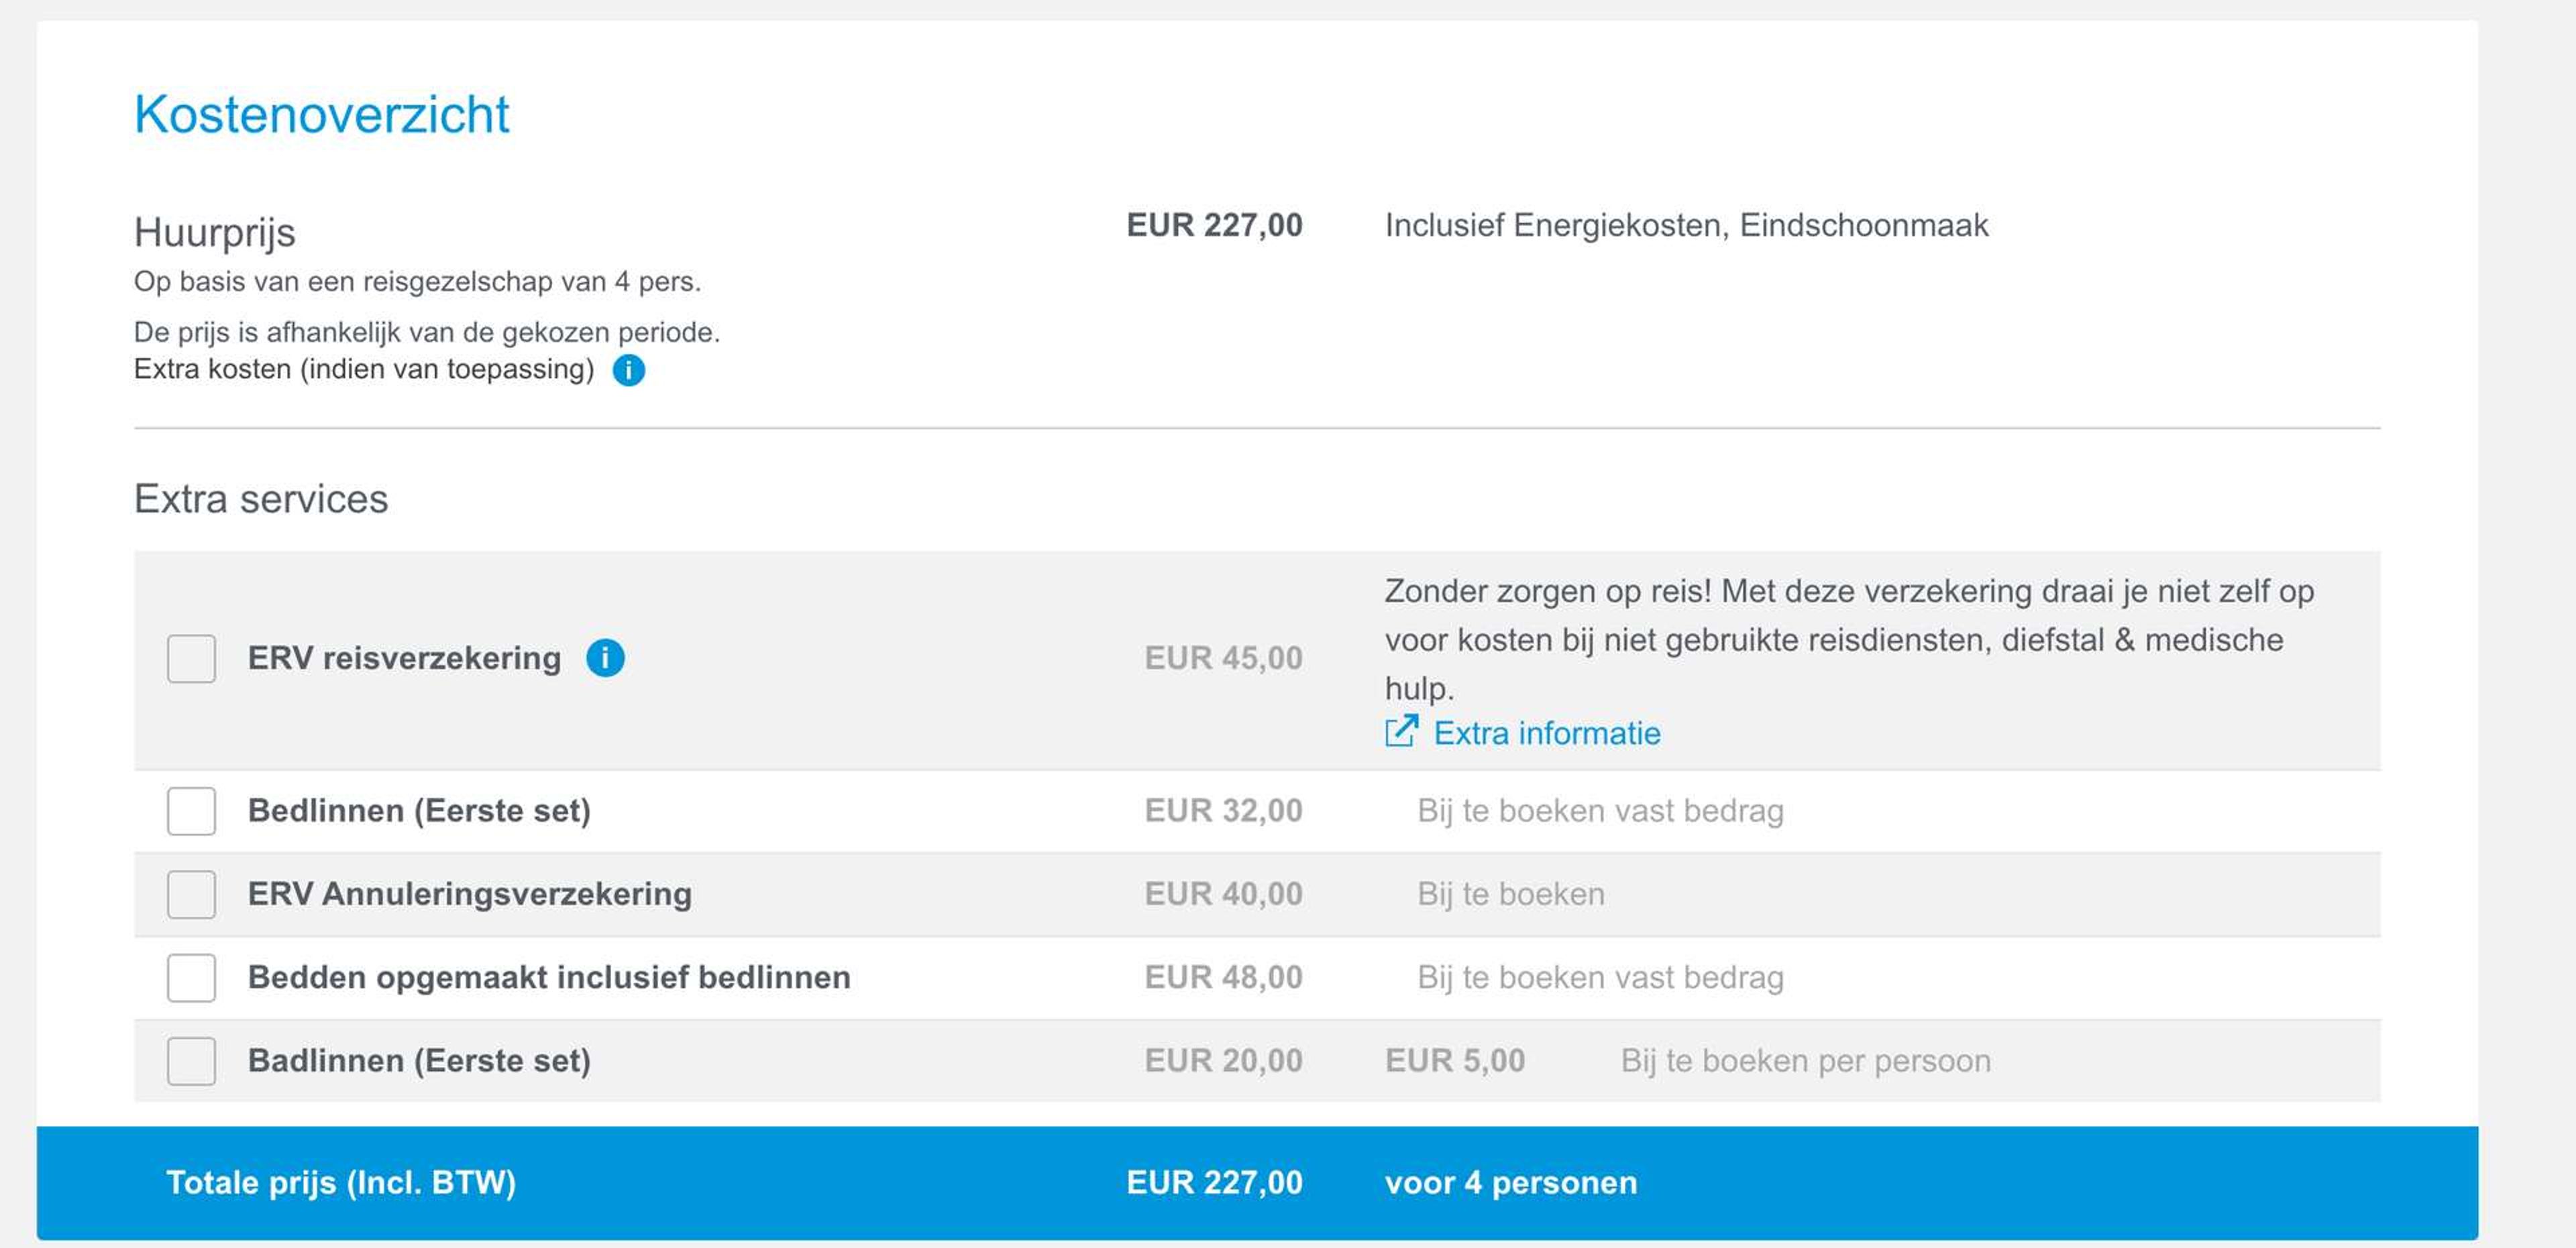Click the EUR 45,00 reisverzekering price
2576x1248 pixels.
[1223, 658]
